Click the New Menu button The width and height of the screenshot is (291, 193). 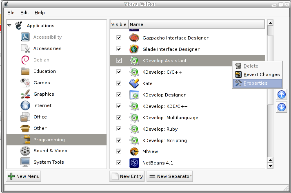coord(24,176)
